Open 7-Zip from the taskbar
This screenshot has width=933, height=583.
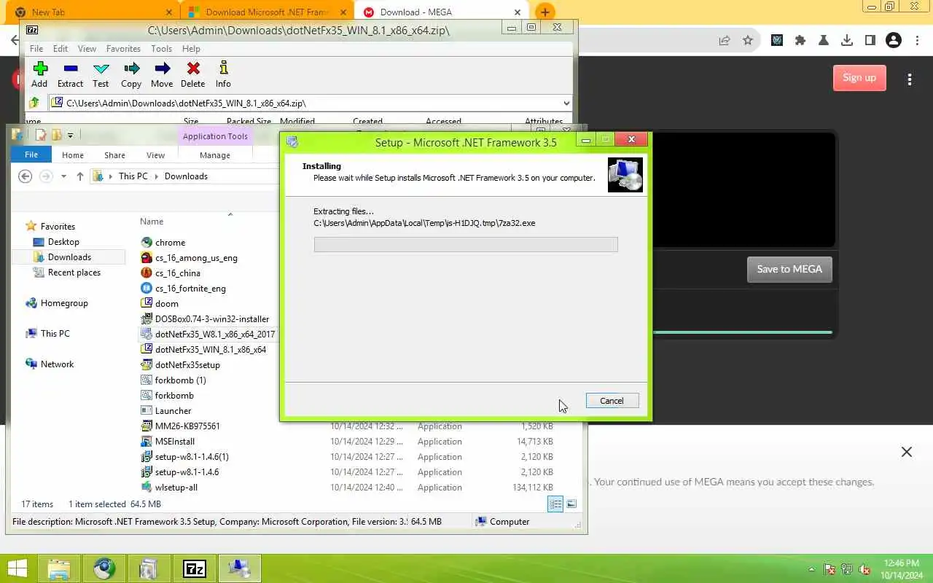pyautogui.click(x=195, y=568)
